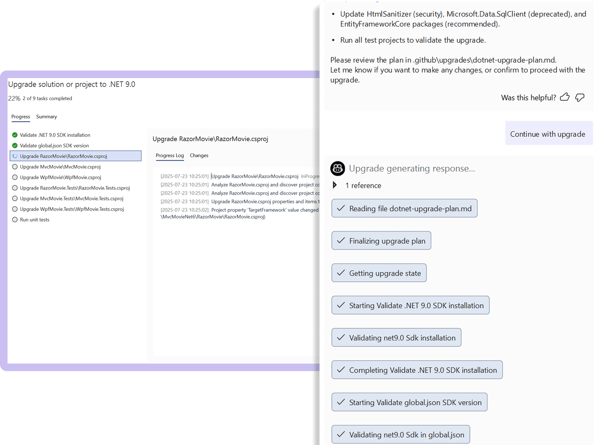
Task: Click the green check beside Validate .NET 9.0 SDK installation
Action: click(14, 135)
